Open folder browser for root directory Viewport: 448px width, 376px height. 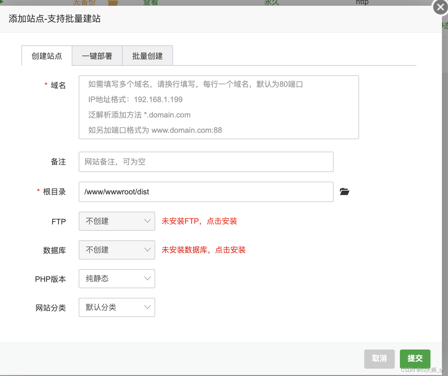tap(344, 192)
